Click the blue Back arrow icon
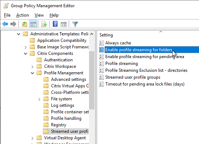 pos(5,24)
